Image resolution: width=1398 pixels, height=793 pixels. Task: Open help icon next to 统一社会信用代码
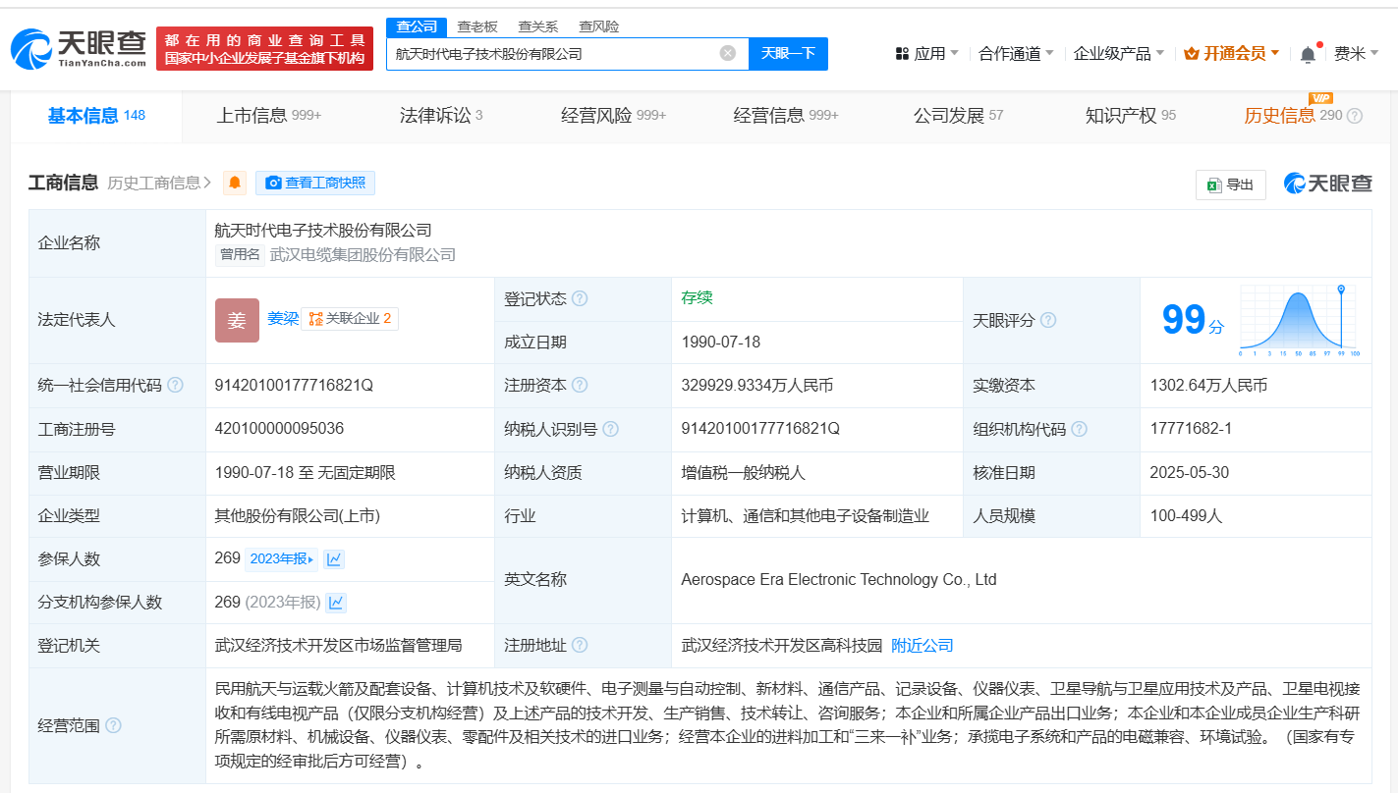pos(175,386)
